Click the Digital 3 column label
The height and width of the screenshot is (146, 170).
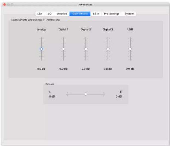click(x=108, y=30)
